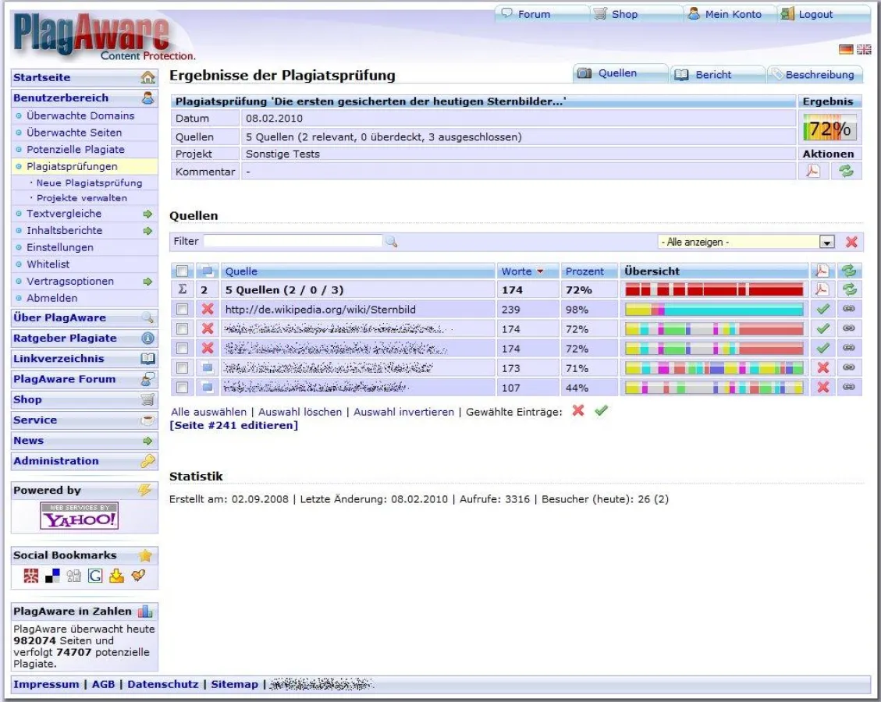Approve selected entries with the green check
Viewport: 881px width, 702px height.
click(601, 410)
